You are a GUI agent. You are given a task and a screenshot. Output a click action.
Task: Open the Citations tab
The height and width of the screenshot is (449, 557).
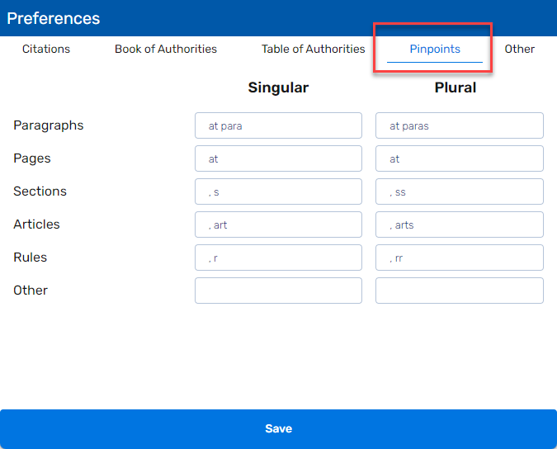click(46, 49)
